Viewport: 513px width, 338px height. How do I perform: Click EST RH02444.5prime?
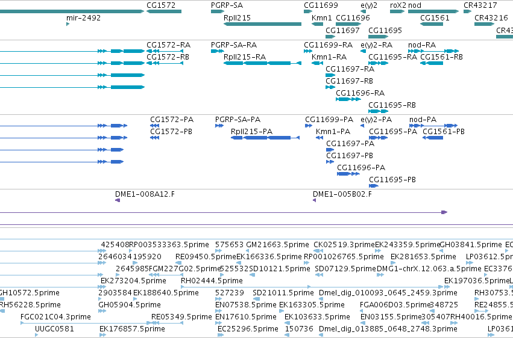(212, 281)
